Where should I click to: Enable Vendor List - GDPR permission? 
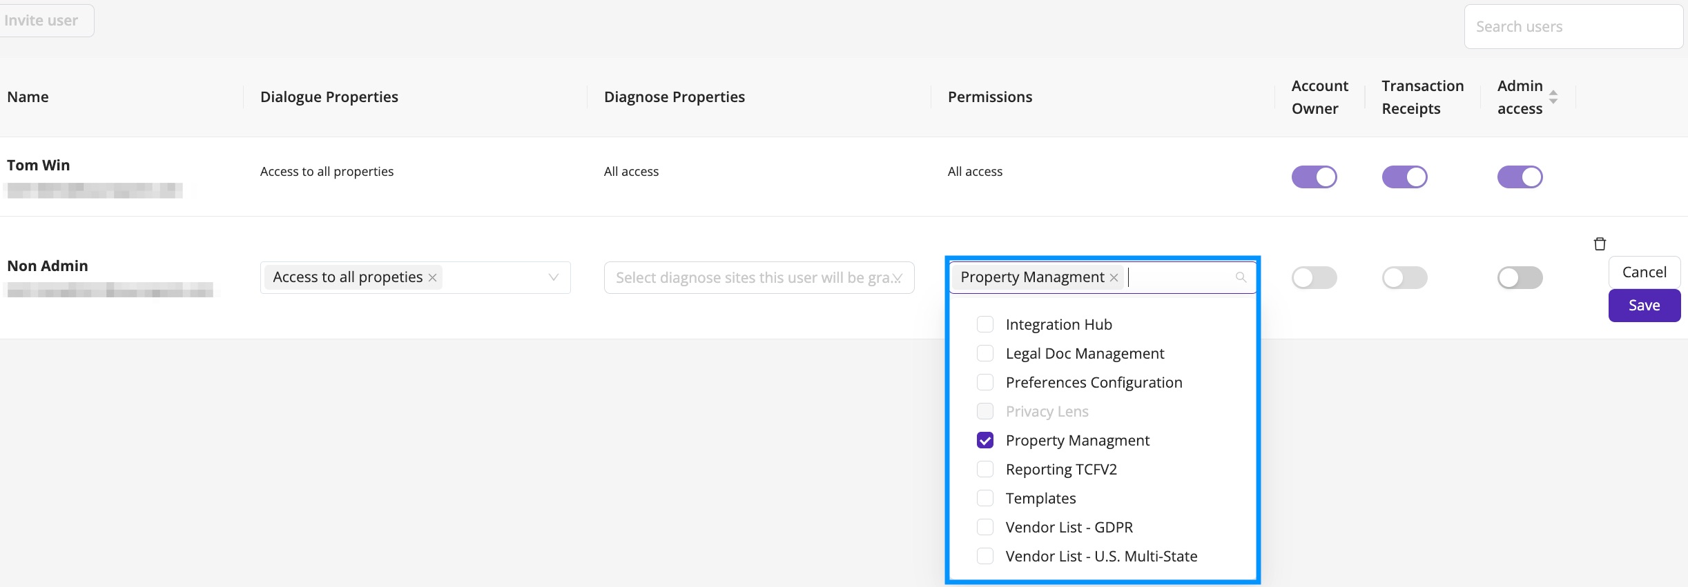(x=985, y=527)
